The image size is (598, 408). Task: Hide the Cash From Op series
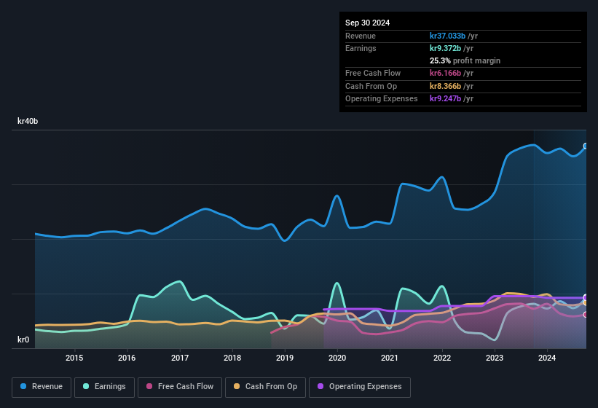265,388
